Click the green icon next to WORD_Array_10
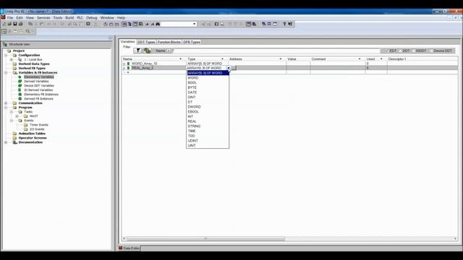The image size is (463, 260). 128,64
